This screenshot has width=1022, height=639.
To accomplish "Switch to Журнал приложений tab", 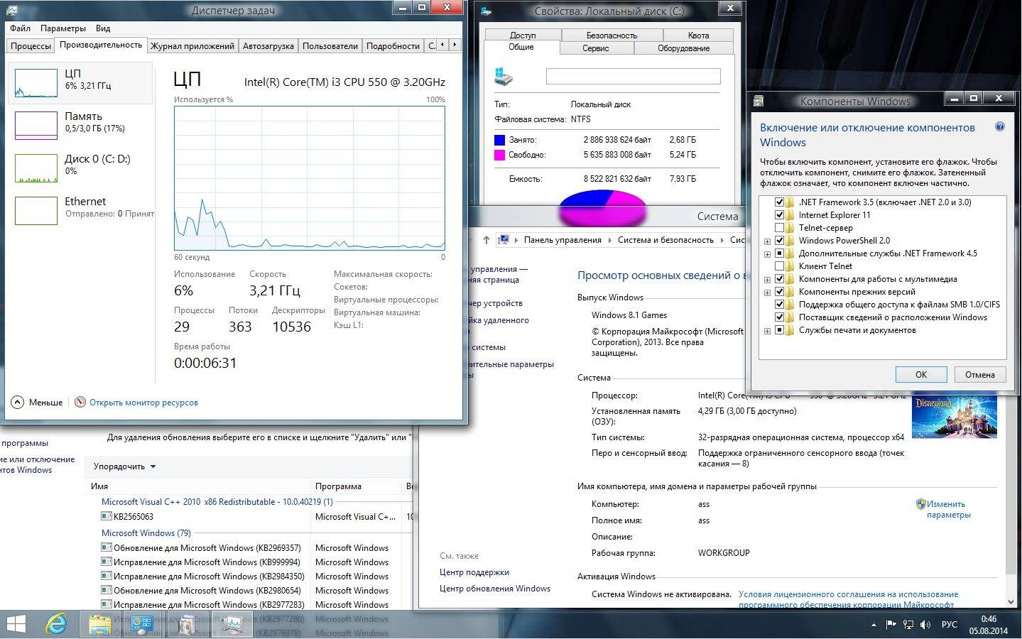I will pos(192,45).
